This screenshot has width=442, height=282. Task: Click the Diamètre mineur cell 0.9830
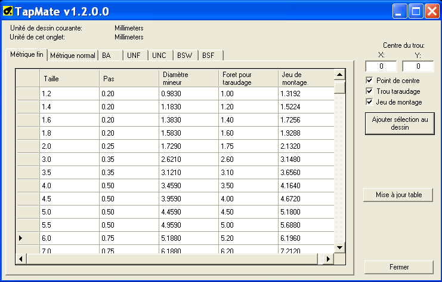(188, 93)
